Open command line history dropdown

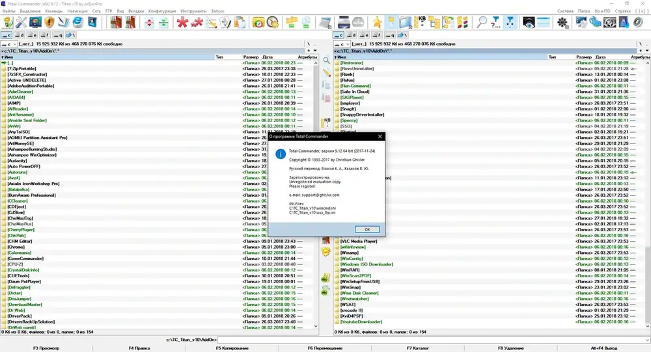pos(647,340)
